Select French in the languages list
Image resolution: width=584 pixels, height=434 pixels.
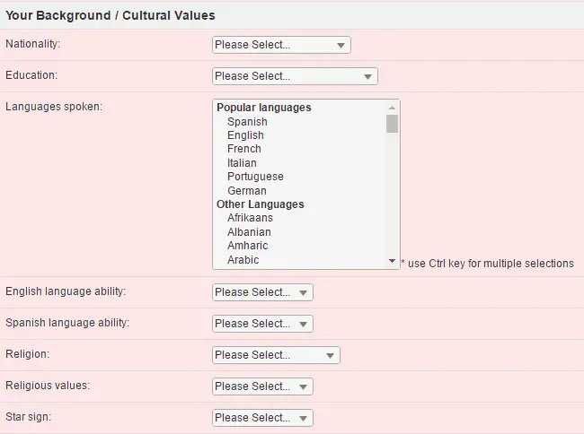click(x=244, y=149)
